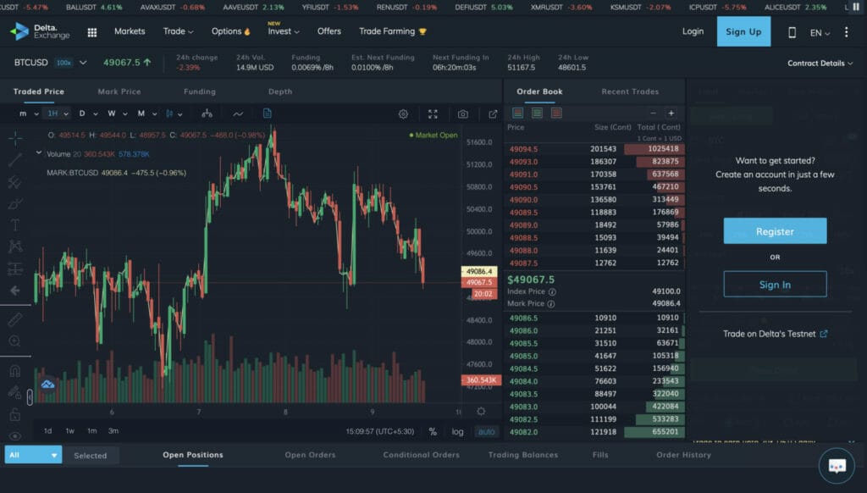867x493 pixels.
Task: Toggle auto scale on chart
Action: (x=487, y=431)
